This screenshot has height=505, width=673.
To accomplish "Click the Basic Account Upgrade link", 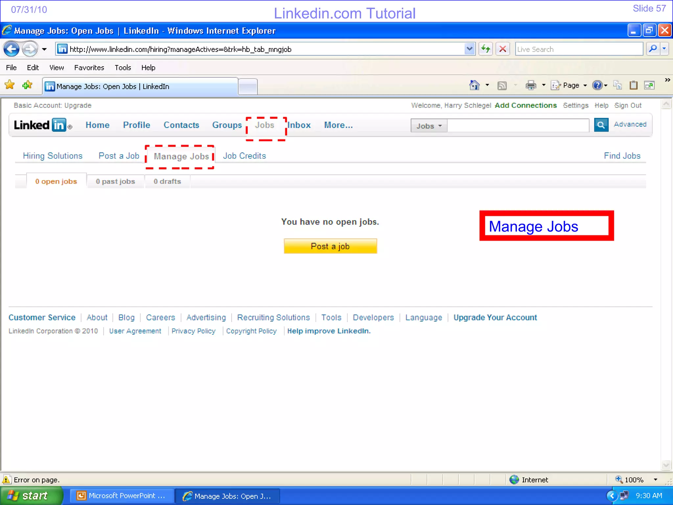I will [x=78, y=106].
